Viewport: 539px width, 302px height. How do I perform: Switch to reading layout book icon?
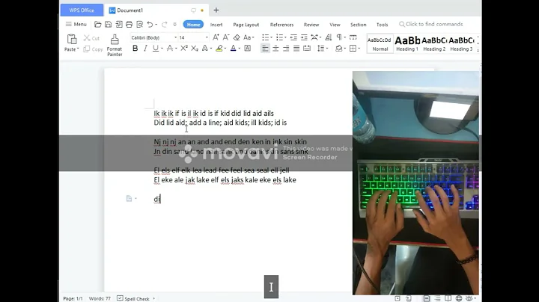pos(448,298)
